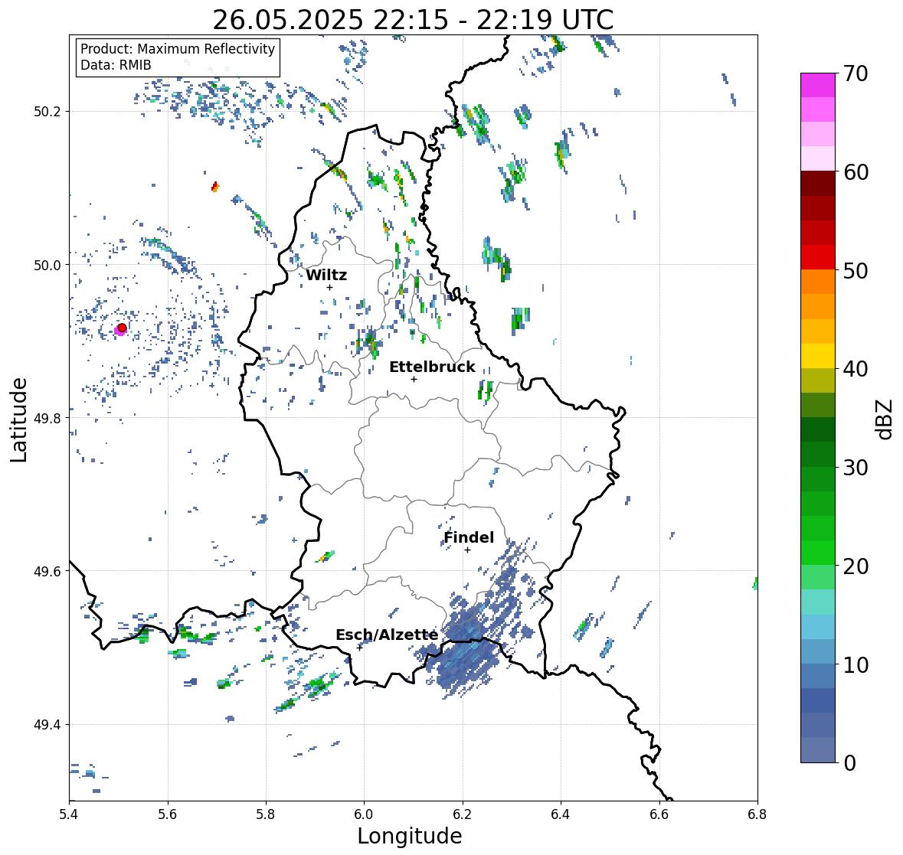Click the yellow colorbar swatch just above 40
Viewport: 903px width, 855px height.
[818, 356]
